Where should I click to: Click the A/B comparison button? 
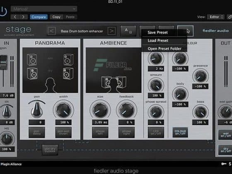coord(128,31)
